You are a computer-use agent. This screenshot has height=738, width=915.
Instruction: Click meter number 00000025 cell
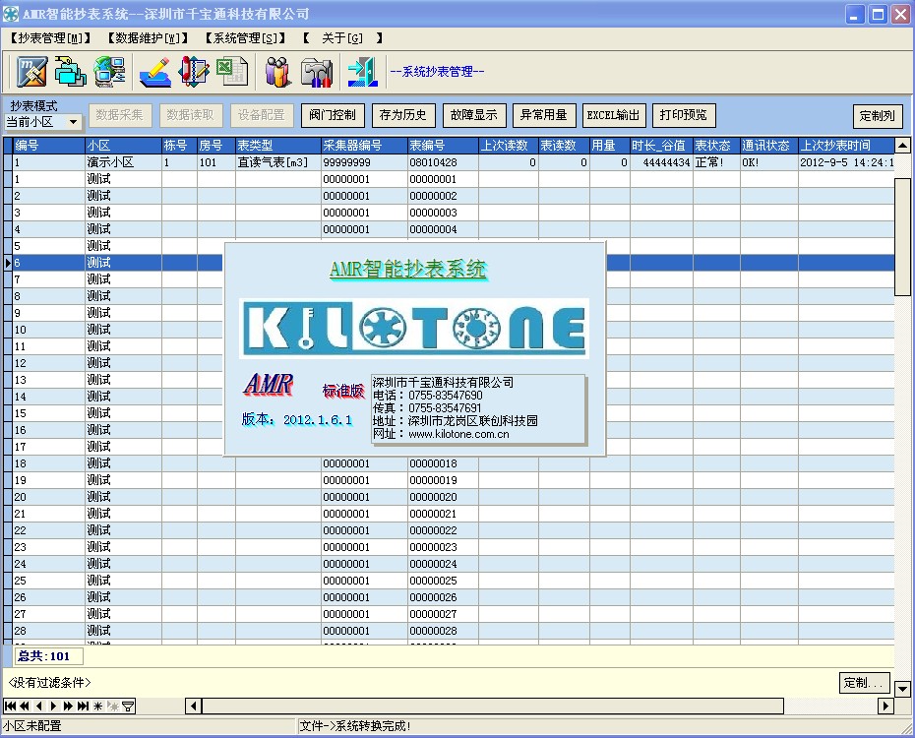[443, 581]
